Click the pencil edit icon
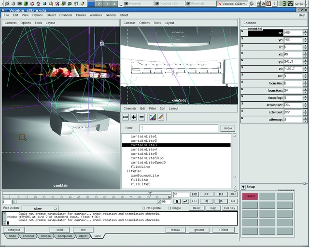 (161, 117)
